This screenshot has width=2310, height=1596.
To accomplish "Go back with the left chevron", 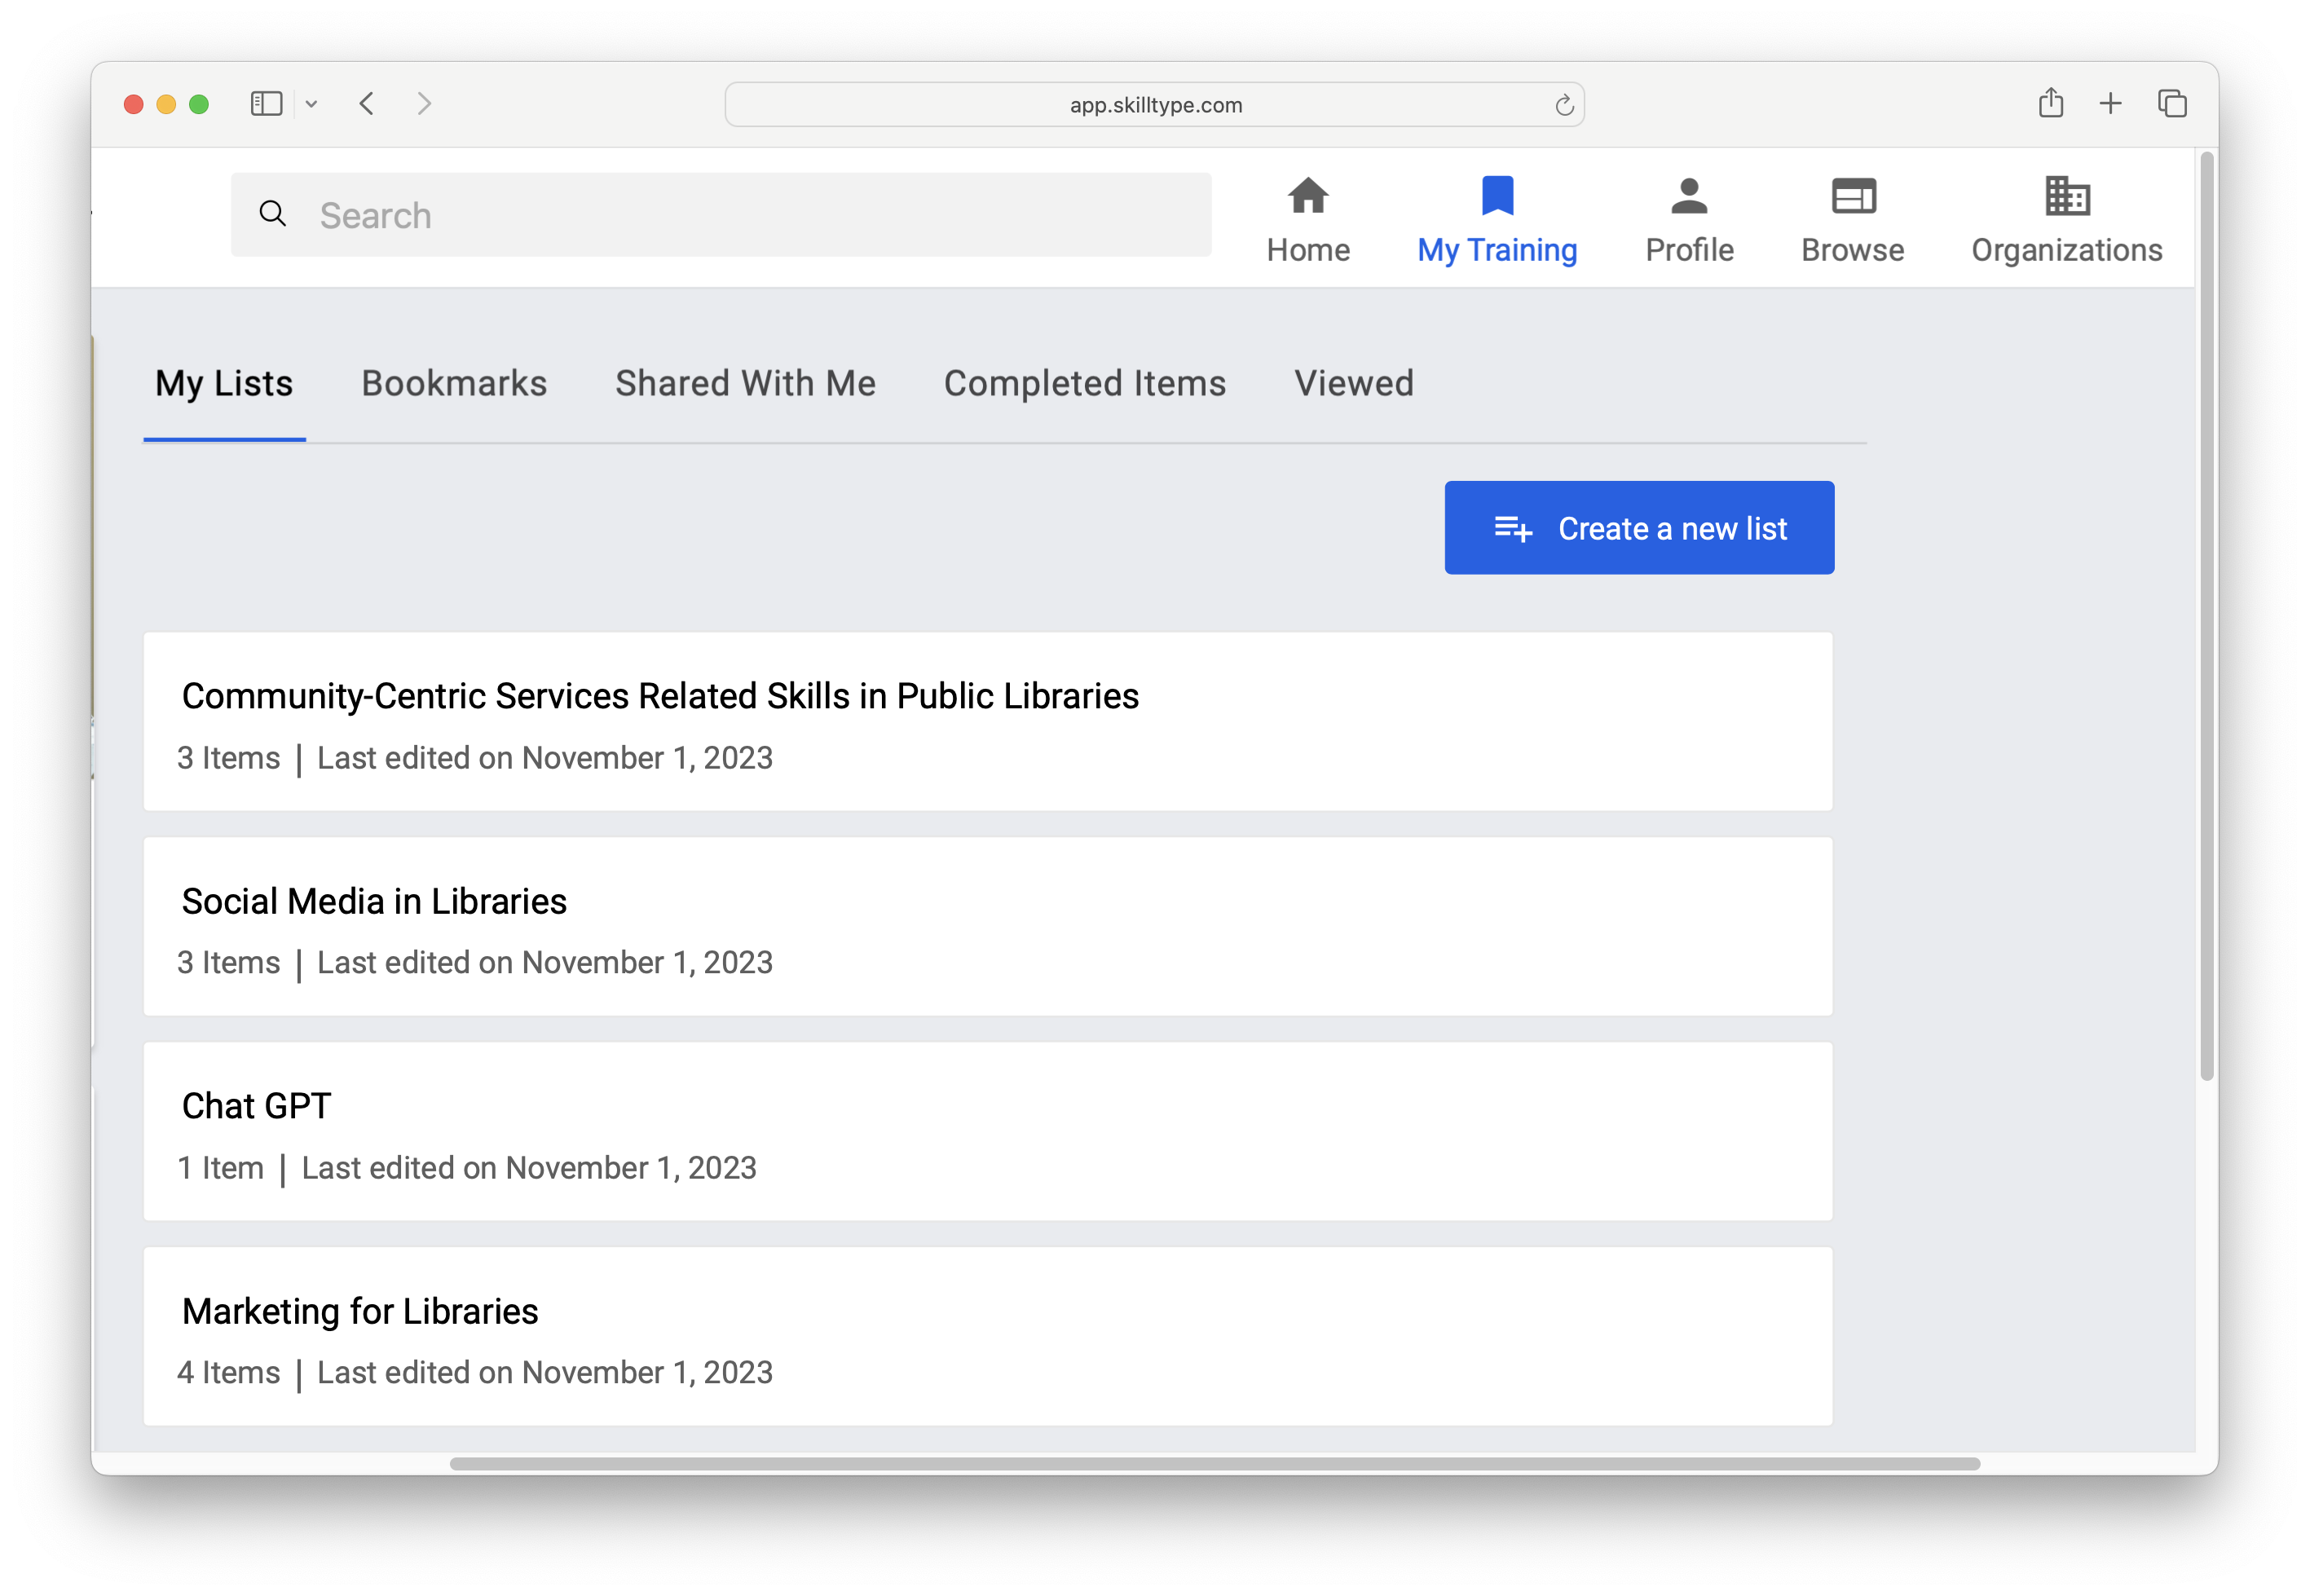I will [367, 104].
